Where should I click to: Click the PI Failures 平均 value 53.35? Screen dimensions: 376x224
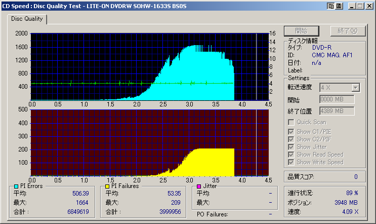click(174, 194)
